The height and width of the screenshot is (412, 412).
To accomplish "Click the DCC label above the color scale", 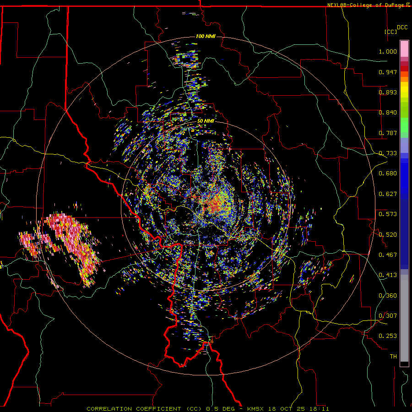I will [x=402, y=27].
